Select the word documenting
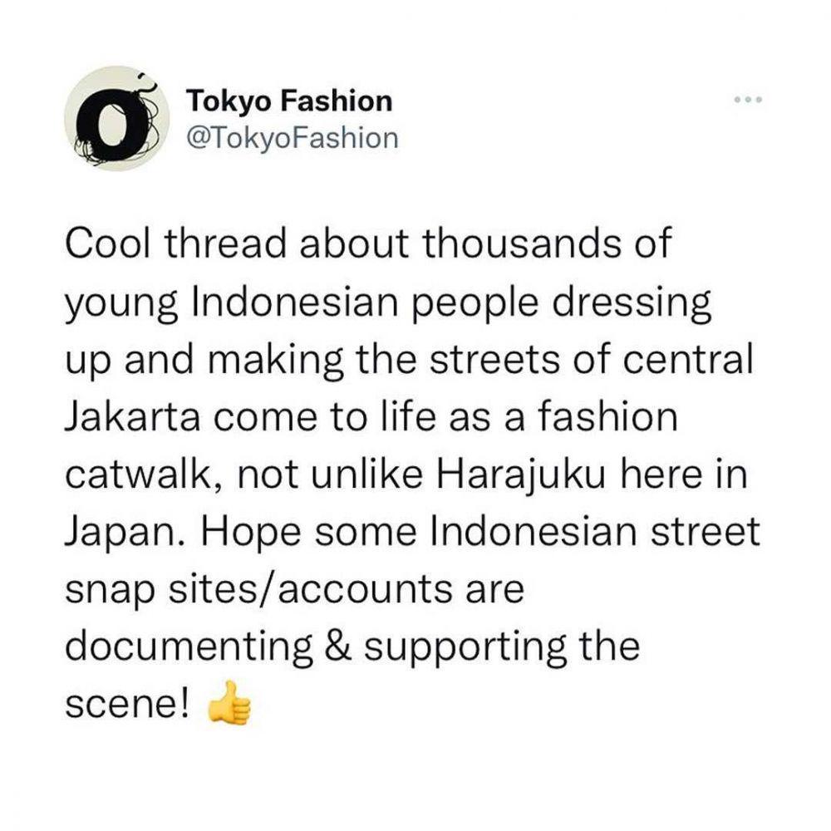Image resolution: width=831 pixels, height=831 pixels. [189, 647]
